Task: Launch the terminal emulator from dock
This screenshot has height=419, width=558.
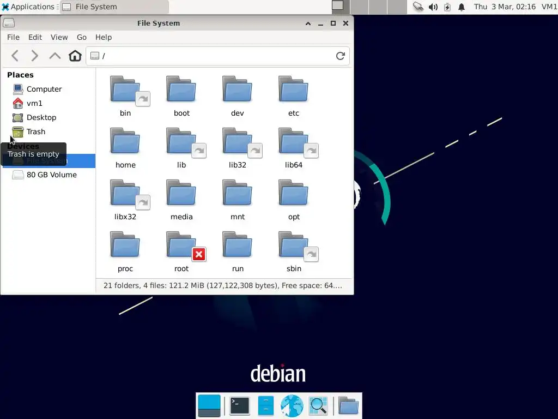Action: tap(240, 406)
